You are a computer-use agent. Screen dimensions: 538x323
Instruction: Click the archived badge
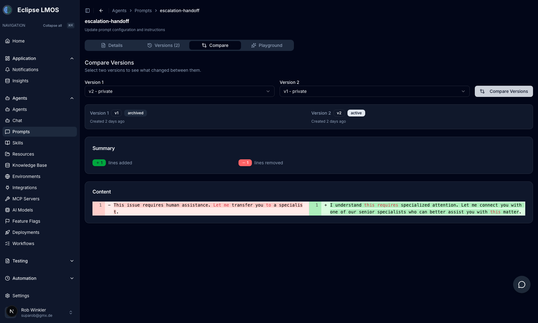[x=135, y=113]
